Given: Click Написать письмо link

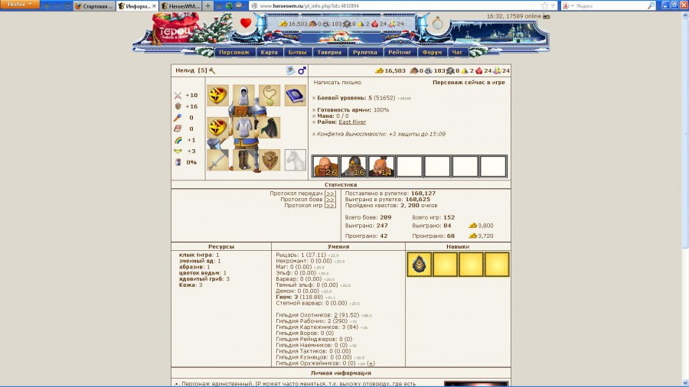Looking at the screenshot, I should [x=338, y=83].
